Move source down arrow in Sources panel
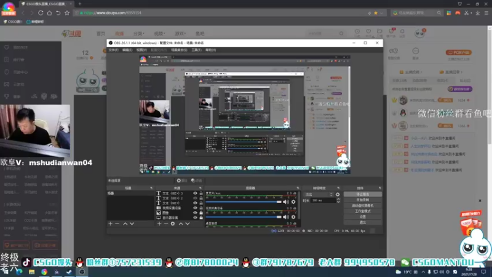This screenshot has height=277, width=492. (x=188, y=223)
